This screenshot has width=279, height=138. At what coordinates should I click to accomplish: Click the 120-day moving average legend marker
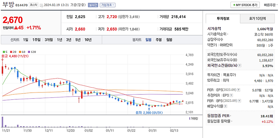coord(29,52)
